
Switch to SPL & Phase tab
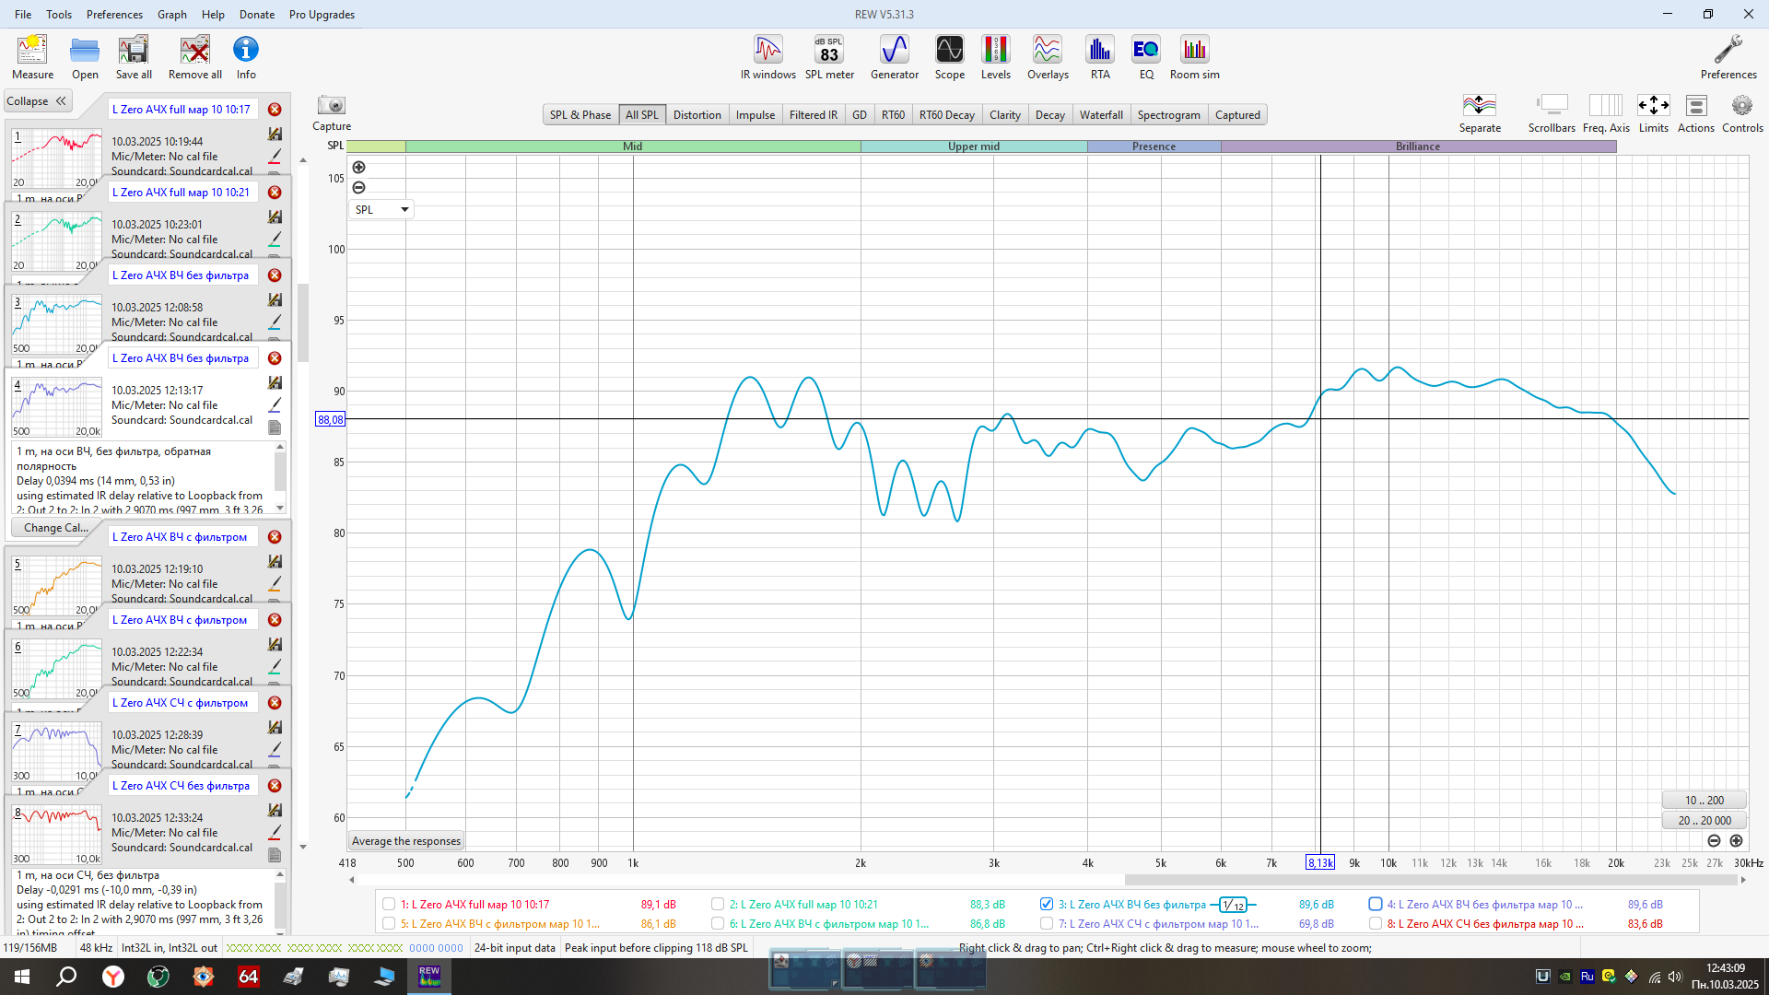[x=580, y=115]
